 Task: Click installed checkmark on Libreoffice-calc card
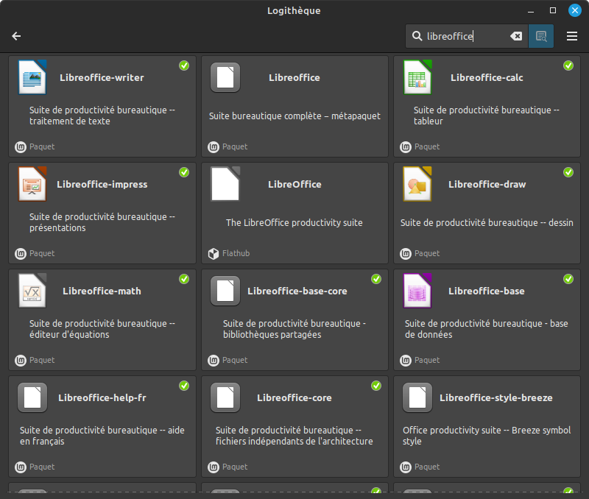pyautogui.click(x=568, y=66)
